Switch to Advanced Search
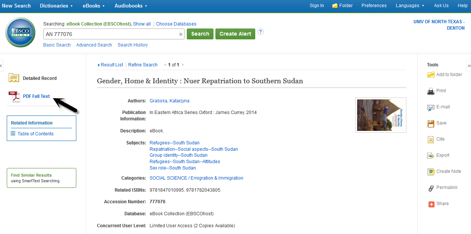Image resolution: width=471 pixels, height=234 pixels. click(x=94, y=45)
